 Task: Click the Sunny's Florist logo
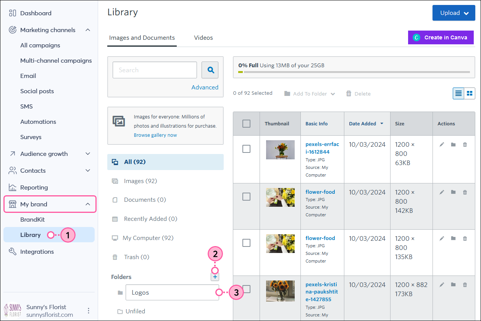pyautogui.click(x=13, y=311)
